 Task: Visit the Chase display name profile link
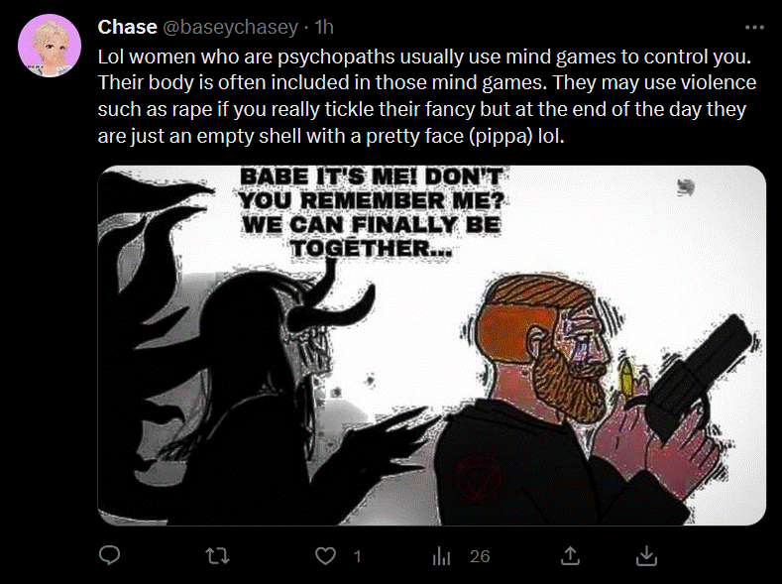(x=127, y=27)
